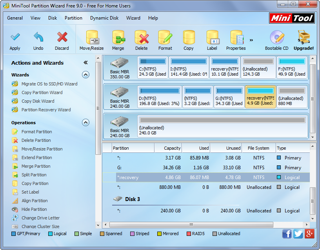
Task: Click Set Label operation
Action: click(x=25, y=192)
